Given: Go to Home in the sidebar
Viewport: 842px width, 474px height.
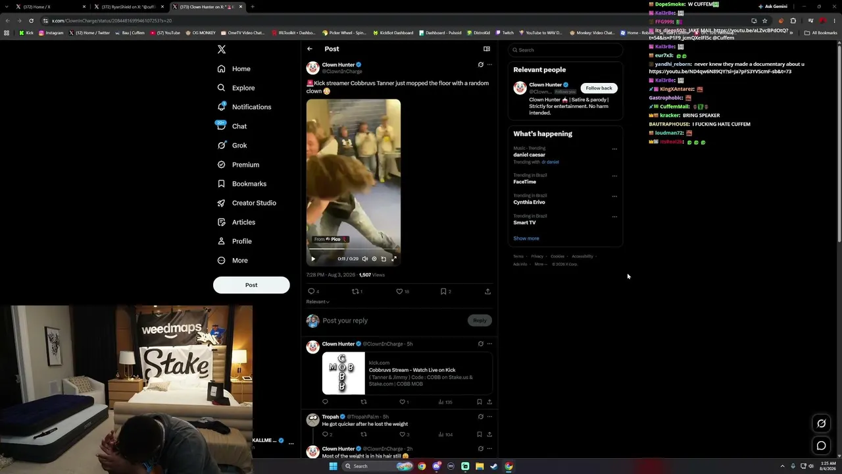Looking at the screenshot, I should (x=234, y=69).
